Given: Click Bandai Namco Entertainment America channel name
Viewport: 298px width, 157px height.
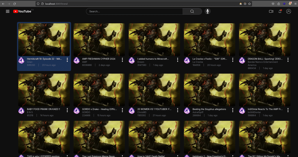Looking at the screenshot, I should point(263,64).
